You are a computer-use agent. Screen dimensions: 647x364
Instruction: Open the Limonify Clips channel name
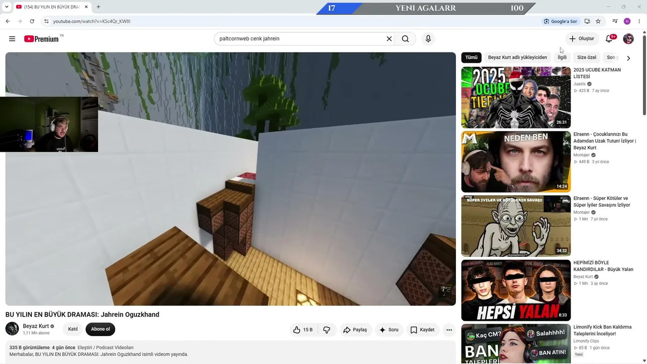pyautogui.click(x=586, y=341)
